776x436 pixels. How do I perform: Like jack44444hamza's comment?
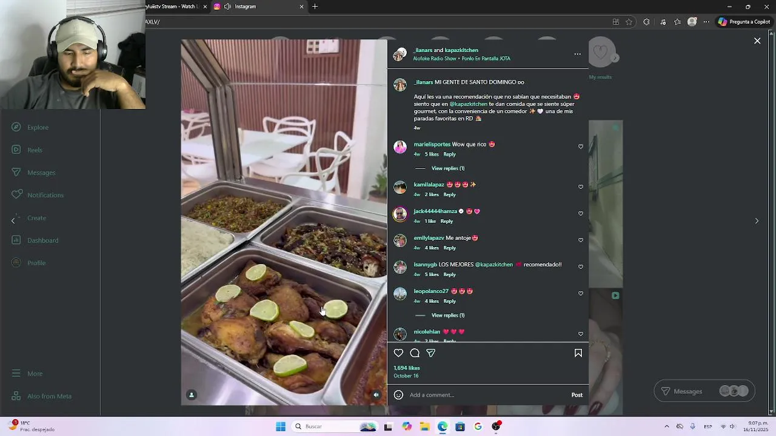tap(581, 213)
